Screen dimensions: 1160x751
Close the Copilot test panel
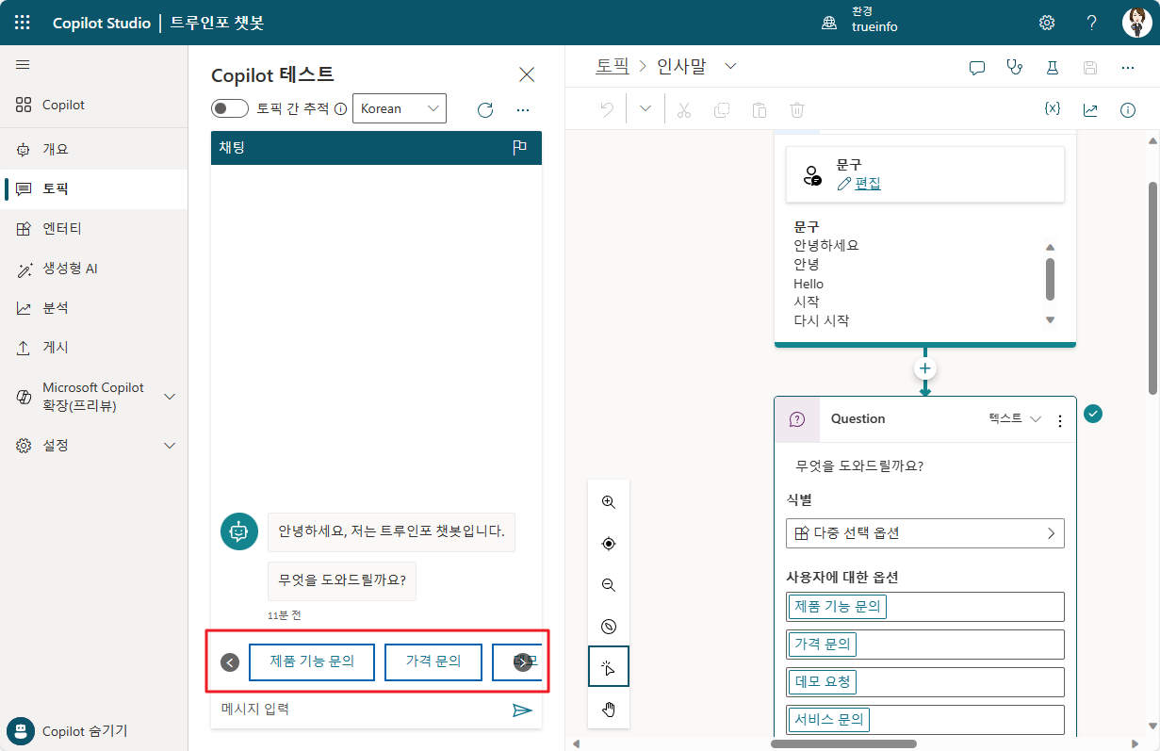pyautogui.click(x=527, y=74)
